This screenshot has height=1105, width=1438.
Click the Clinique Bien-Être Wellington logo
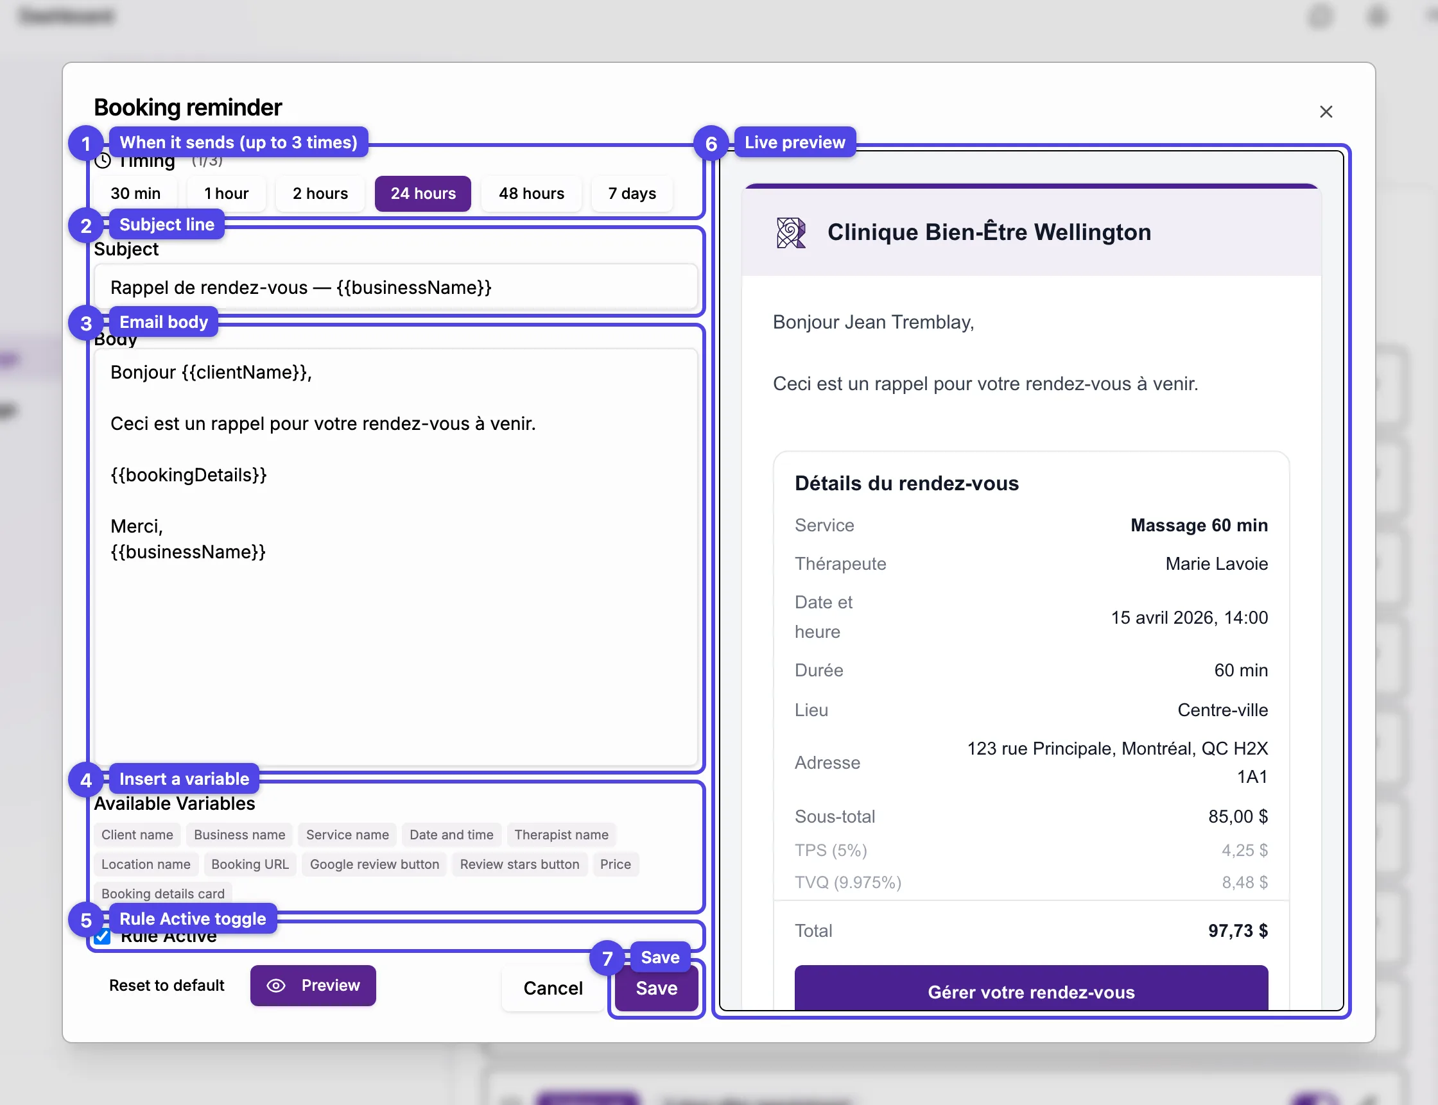tap(791, 233)
